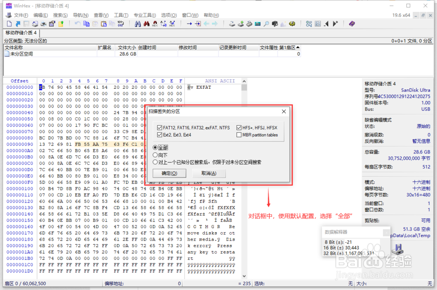Uncheck the Ext2, Ext3, Ext4 checkbox
Image resolution: width=437 pixels, height=290 pixels.
point(160,135)
